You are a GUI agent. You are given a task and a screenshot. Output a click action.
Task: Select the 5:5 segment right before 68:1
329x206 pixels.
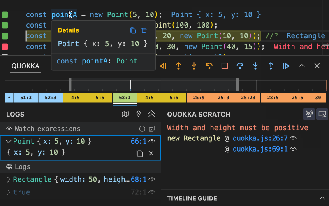(x=100, y=98)
